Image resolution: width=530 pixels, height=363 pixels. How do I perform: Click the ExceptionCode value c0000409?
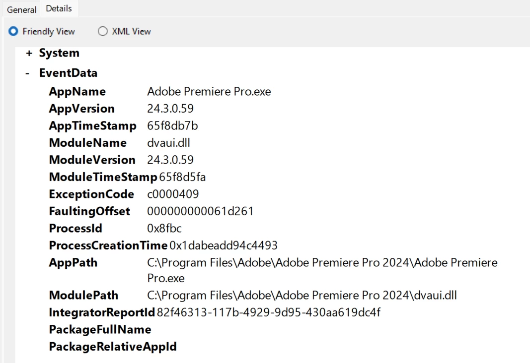(x=173, y=194)
